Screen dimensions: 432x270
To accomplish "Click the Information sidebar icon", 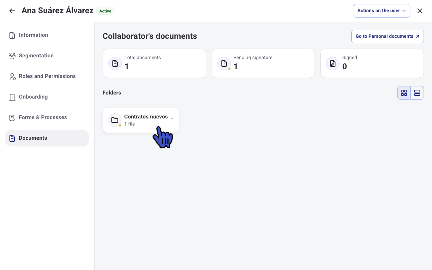I will coord(12,35).
